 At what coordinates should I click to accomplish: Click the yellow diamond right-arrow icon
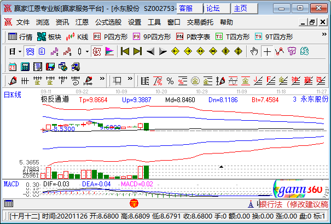pyautogui.click(x=188, y=51)
